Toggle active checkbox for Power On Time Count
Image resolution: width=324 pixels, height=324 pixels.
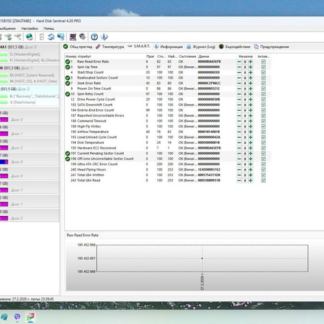(x=263, y=89)
